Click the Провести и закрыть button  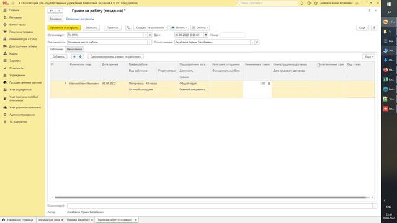[x=64, y=28]
